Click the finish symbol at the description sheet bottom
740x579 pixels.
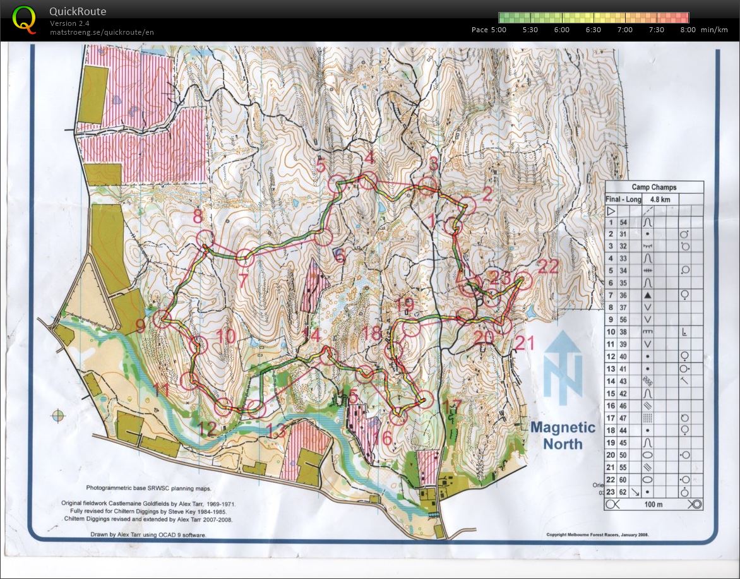pyautogui.click(x=696, y=504)
